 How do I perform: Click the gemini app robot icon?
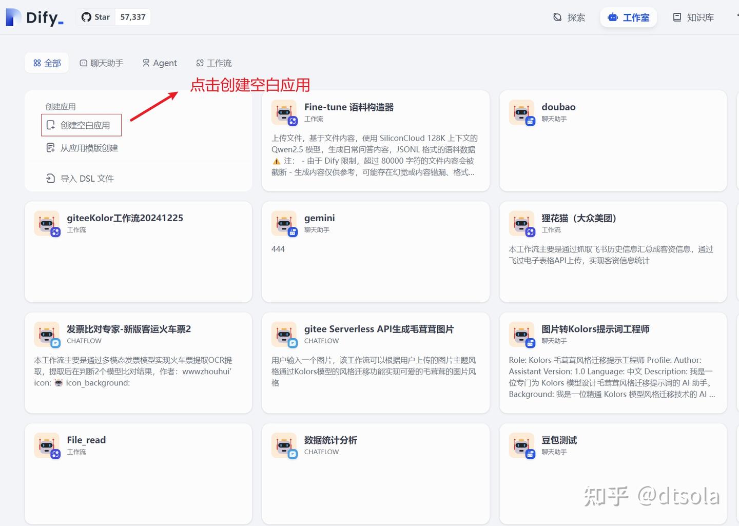(x=284, y=223)
